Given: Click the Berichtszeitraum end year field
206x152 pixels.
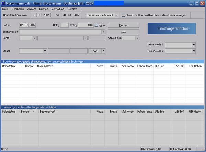Looking at the screenshot, I should (76, 15).
